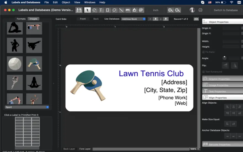The image size is (243, 152).
Task: Select the @ database field tool
Action: (141, 10)
